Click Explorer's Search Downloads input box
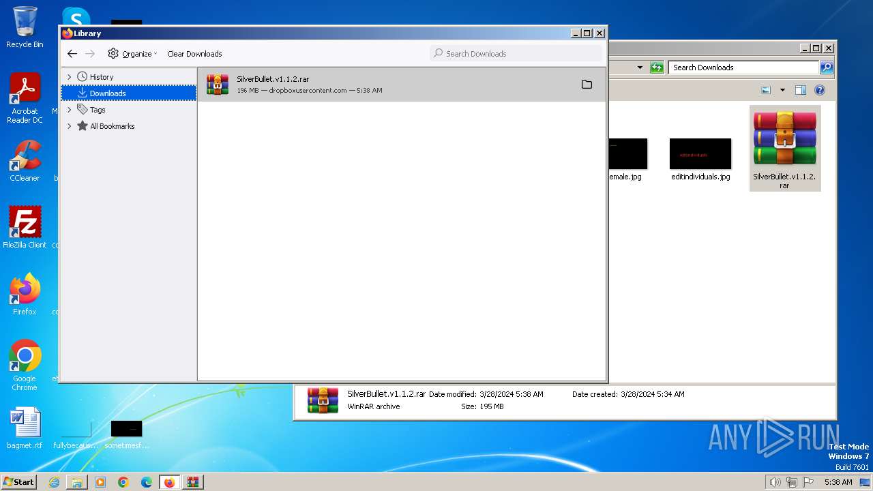873x491 pixels. click(743, 68)
